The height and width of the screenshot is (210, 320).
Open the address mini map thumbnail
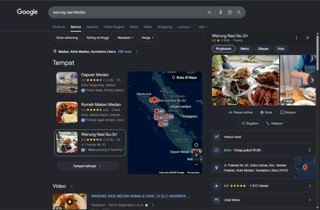click(305, 168)
